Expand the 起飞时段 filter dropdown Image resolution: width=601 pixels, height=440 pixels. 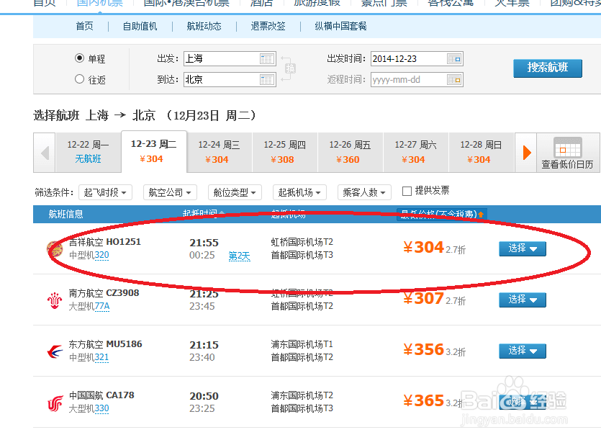pos(105,192)
